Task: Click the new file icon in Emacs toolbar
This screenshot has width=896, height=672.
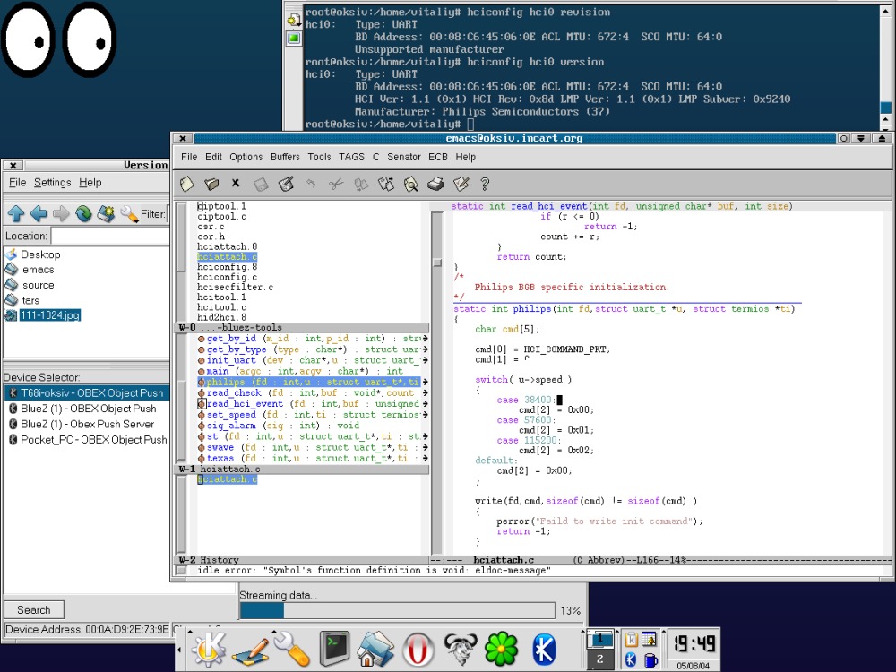Action: (x=187, y=184)
